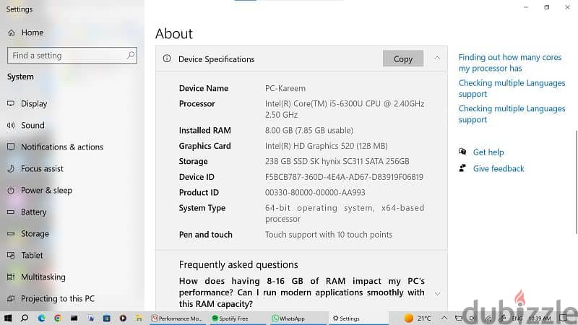Viewport: 578px width, 325px height.
Task: Open first 'Checking multiple Languages support' link
Action: (512, 88)
